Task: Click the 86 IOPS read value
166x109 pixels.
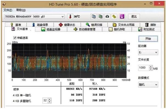Action: coord(77,95)
